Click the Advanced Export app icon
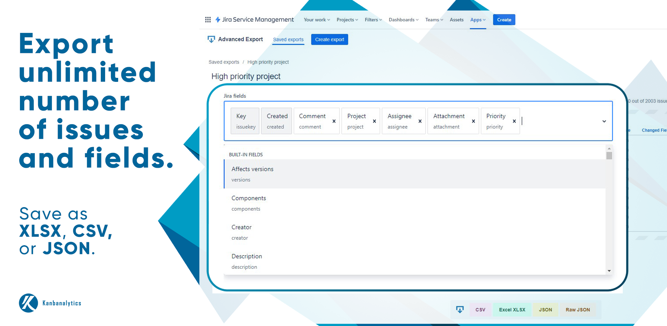This screenshot has width=667, height=326. pos(211,39)
